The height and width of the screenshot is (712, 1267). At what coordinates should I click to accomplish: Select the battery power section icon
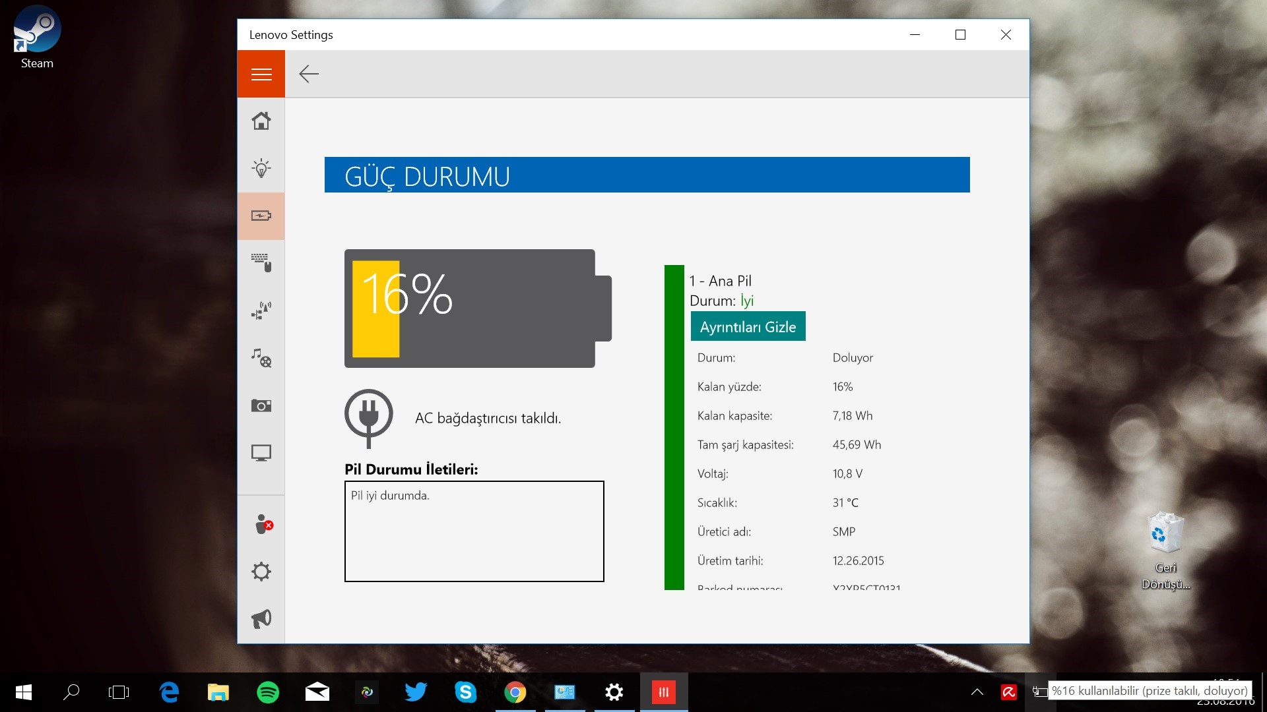(261, 216)
